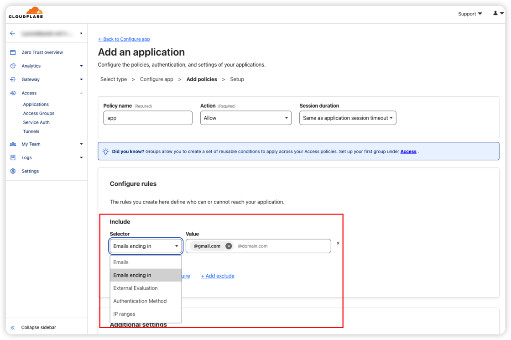Collapse the Access section arrow
Screen dimensions: 511x340
pos(82,93)
